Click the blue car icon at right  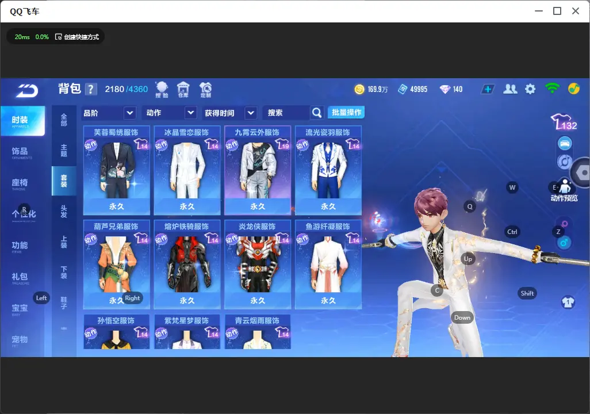point(565,143)
